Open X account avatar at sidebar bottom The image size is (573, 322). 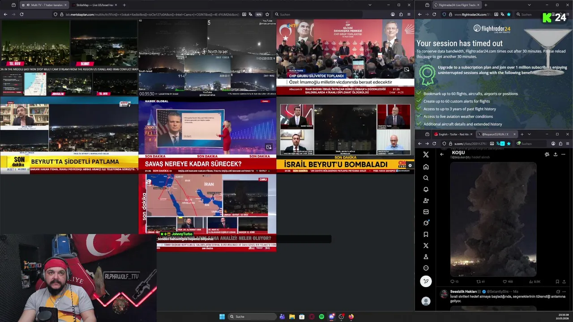pyautogui.click(x=426, y=301)
